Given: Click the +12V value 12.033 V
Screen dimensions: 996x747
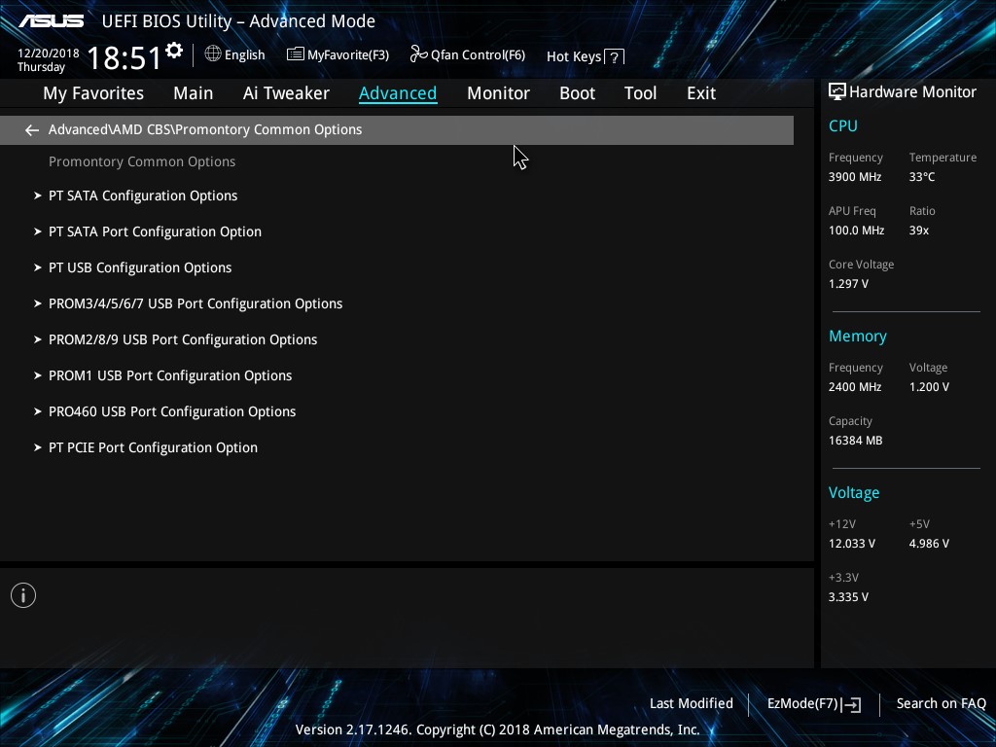Looking at the screenshot, I should click(x=851, y=544).
